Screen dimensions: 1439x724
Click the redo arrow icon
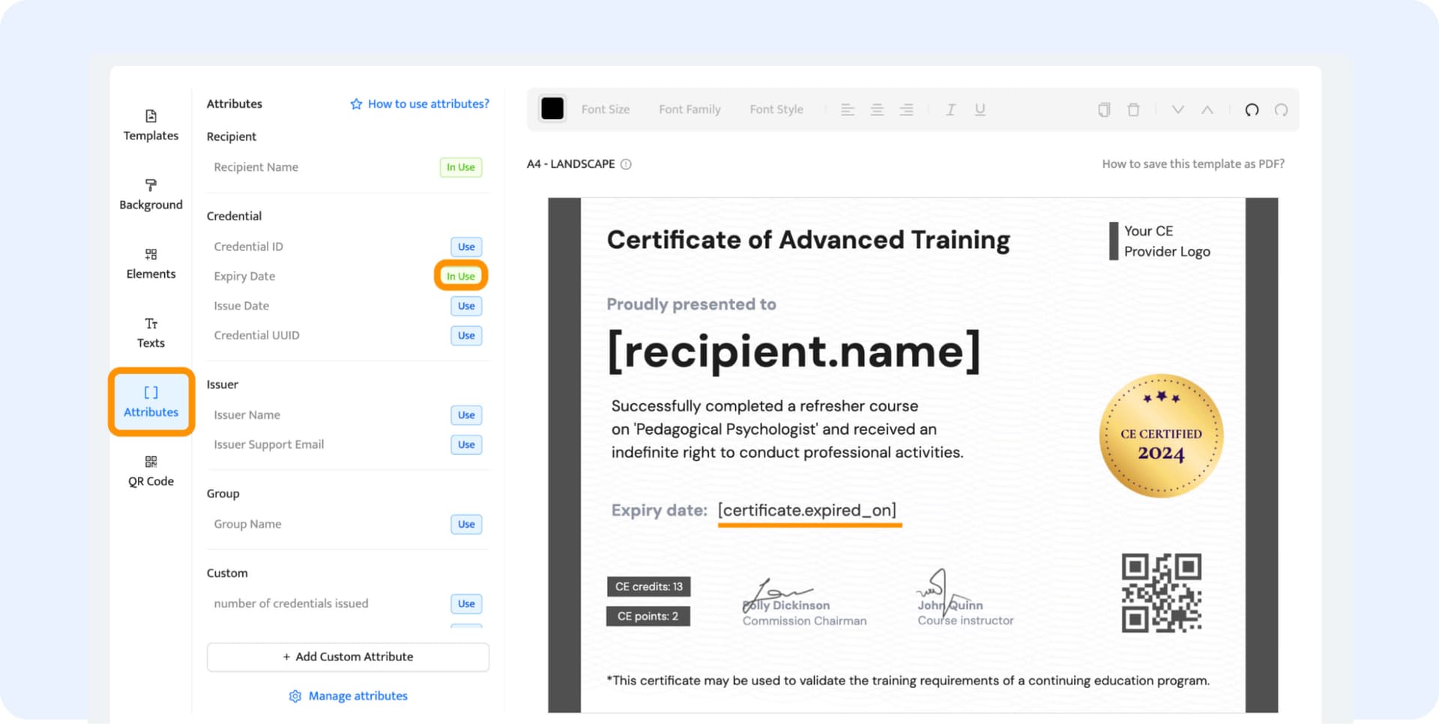click(1282, 110)
